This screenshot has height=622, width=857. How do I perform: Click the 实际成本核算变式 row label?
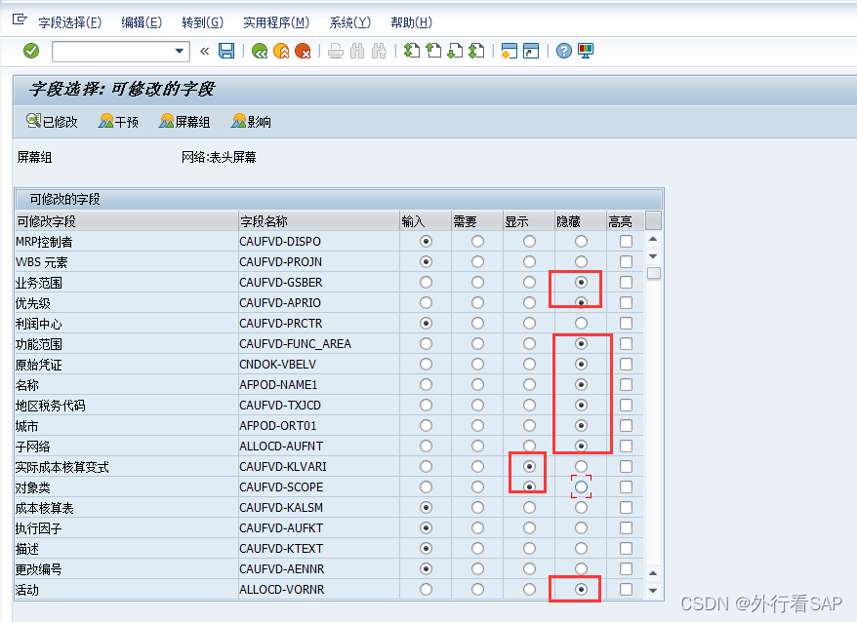61,467
